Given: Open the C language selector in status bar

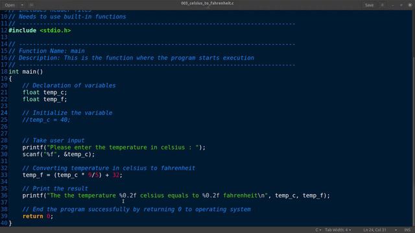Looking at the screenshot, I should pyautogui.click(x=318, y=230).
